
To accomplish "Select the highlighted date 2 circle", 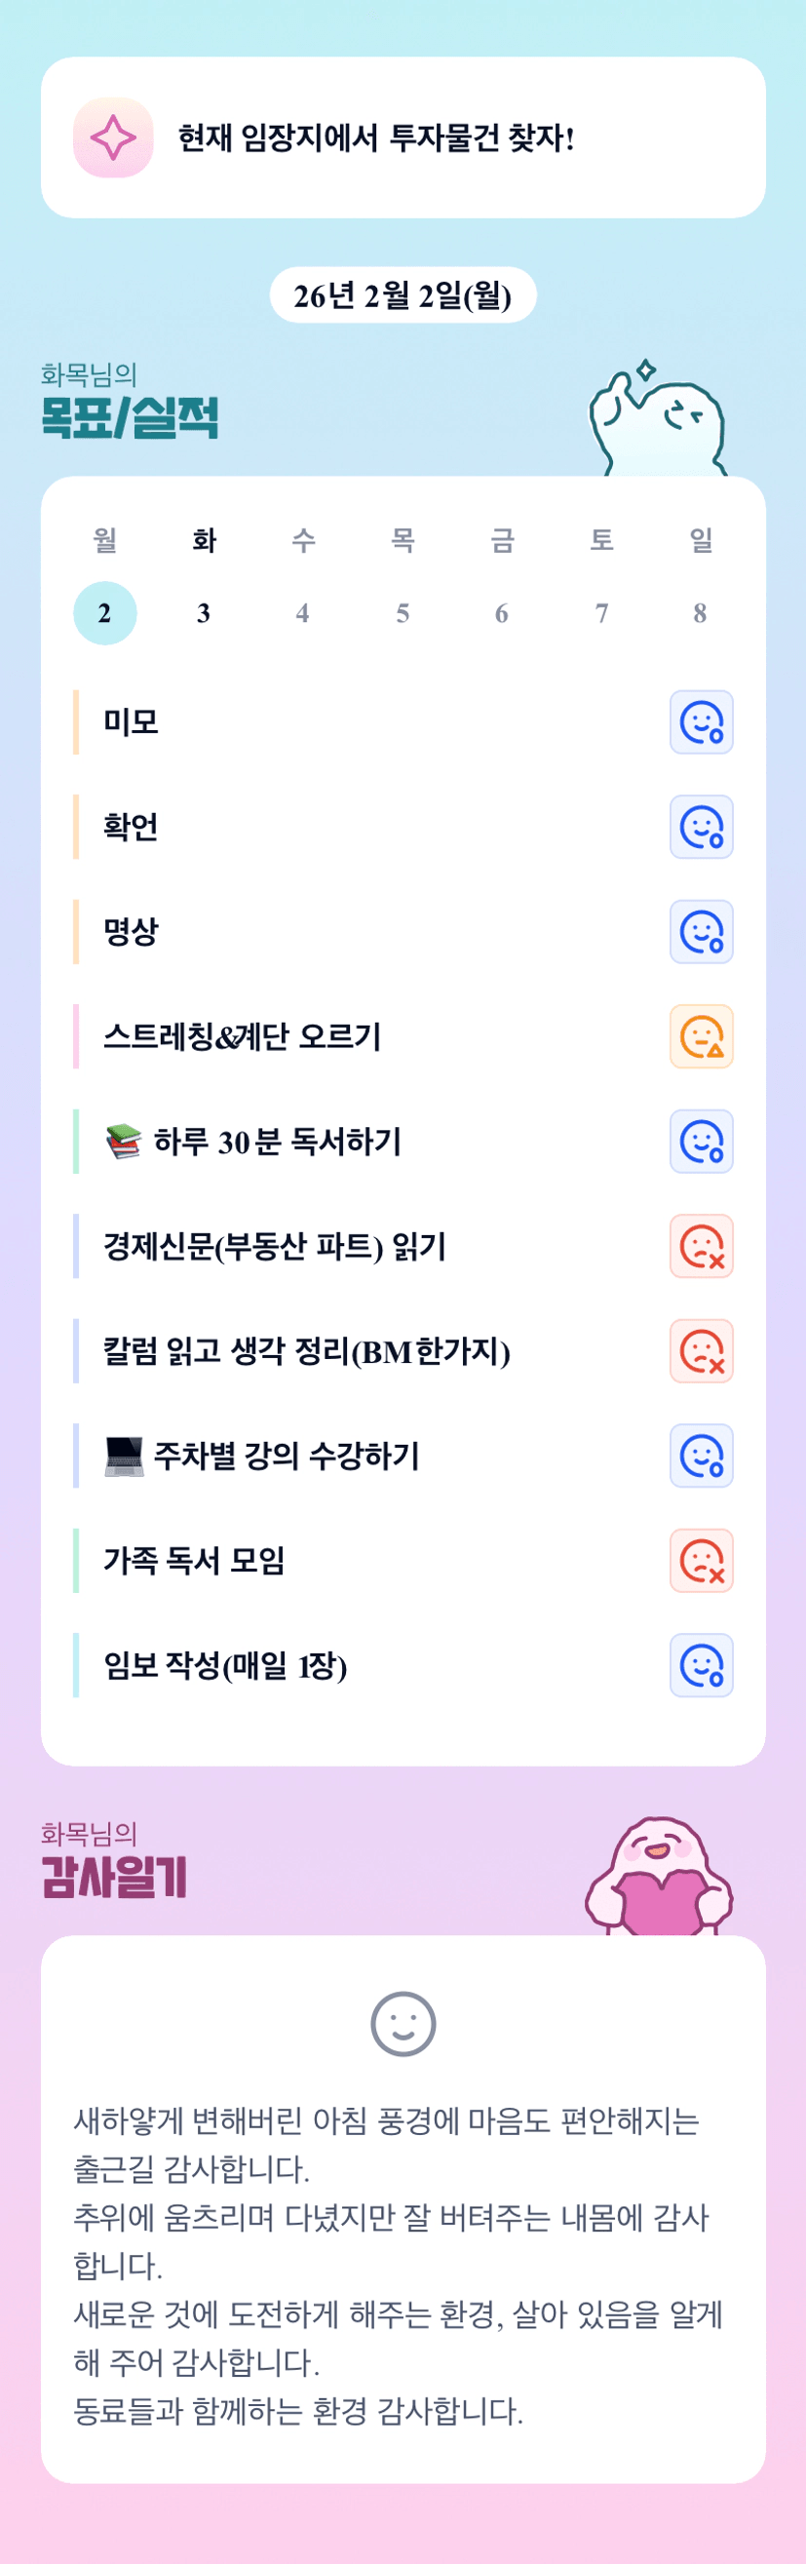I will pyautogui.click(x=104, y=613).
